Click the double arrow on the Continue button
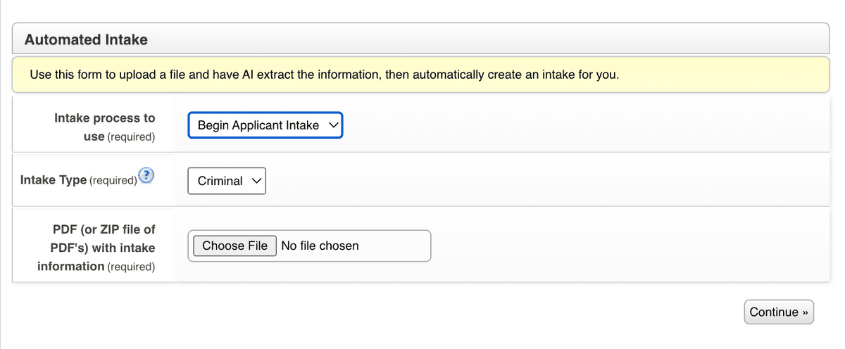845x349 pixels. pyautogui.click(x=805, y=312)
